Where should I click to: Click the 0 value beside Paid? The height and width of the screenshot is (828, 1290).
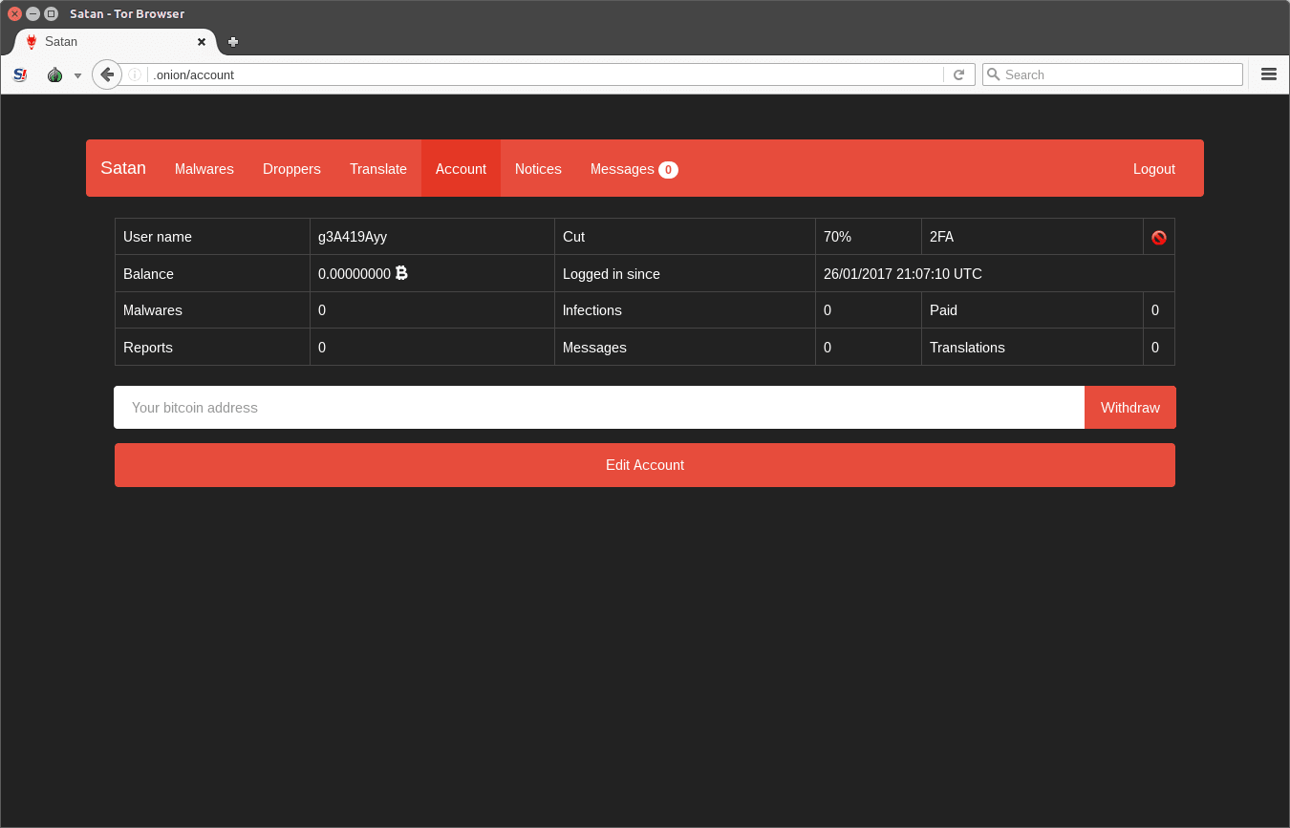pyautogui.click(x=1155, y=310)
